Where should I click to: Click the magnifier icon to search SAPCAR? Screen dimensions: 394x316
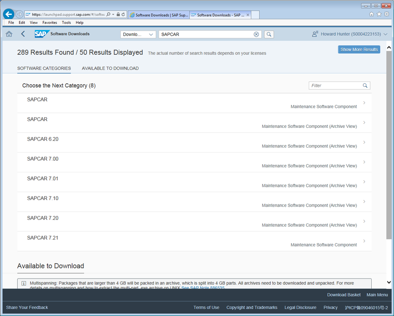(269, 34)
